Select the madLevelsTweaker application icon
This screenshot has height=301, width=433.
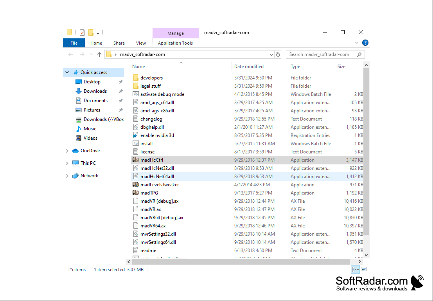(x=136, y=185)
